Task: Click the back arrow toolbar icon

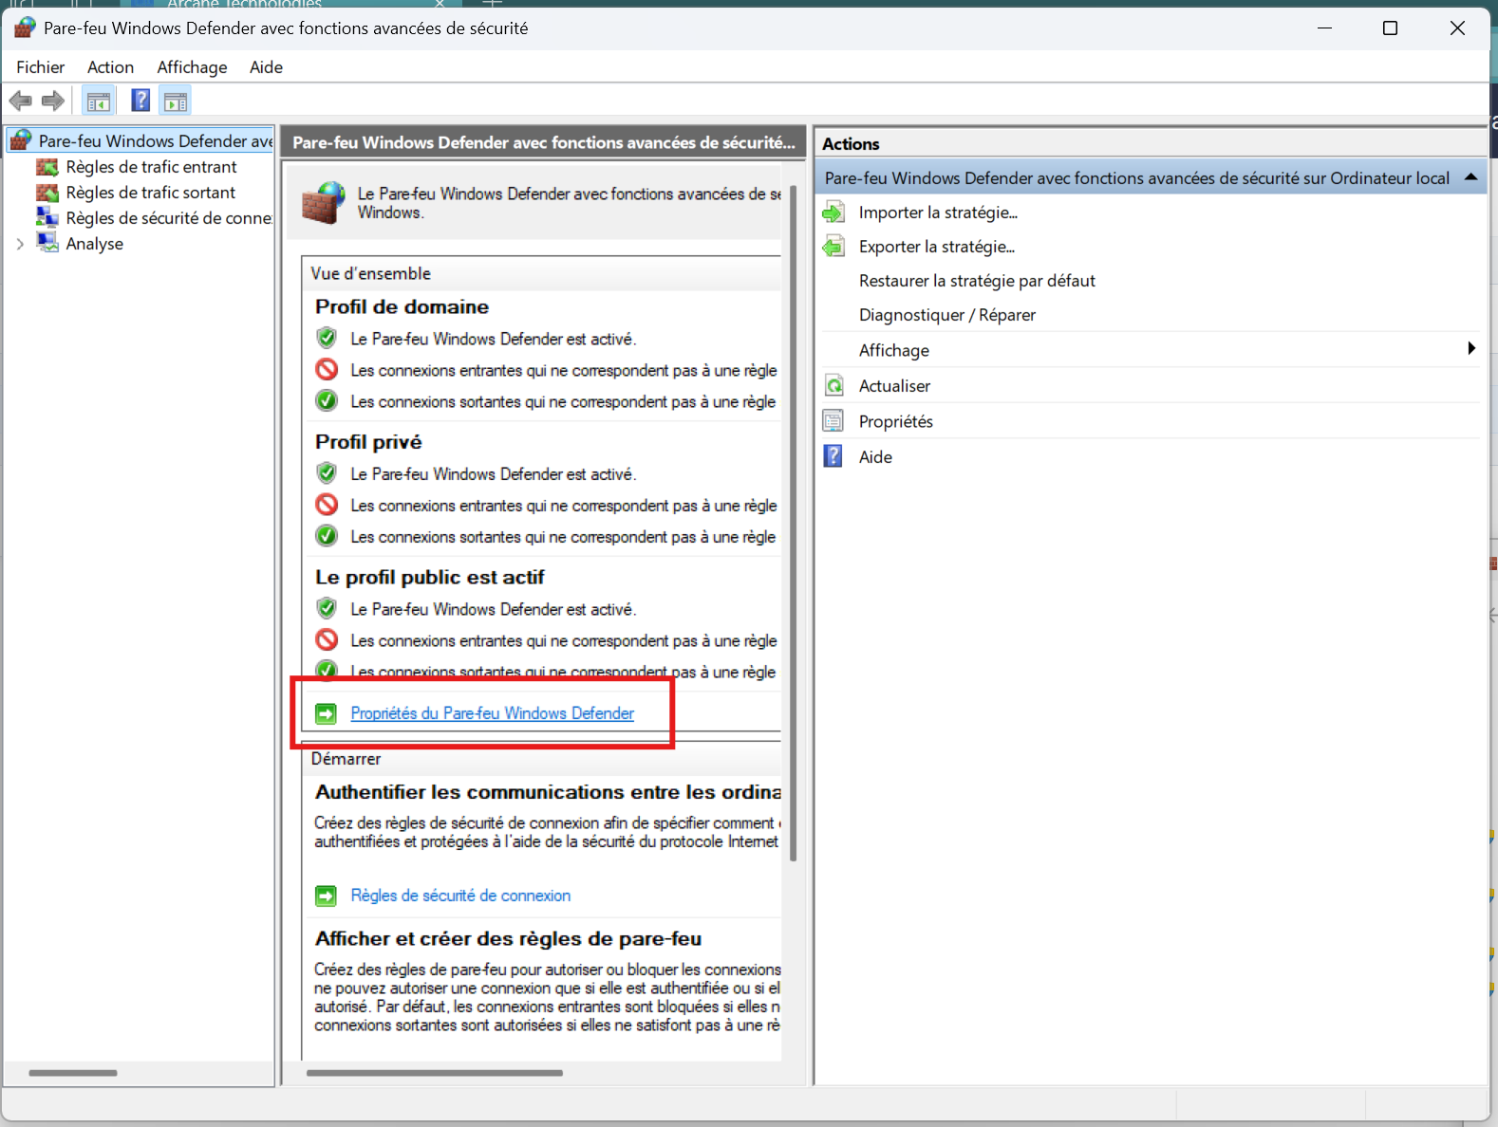Action: [20, 101]
